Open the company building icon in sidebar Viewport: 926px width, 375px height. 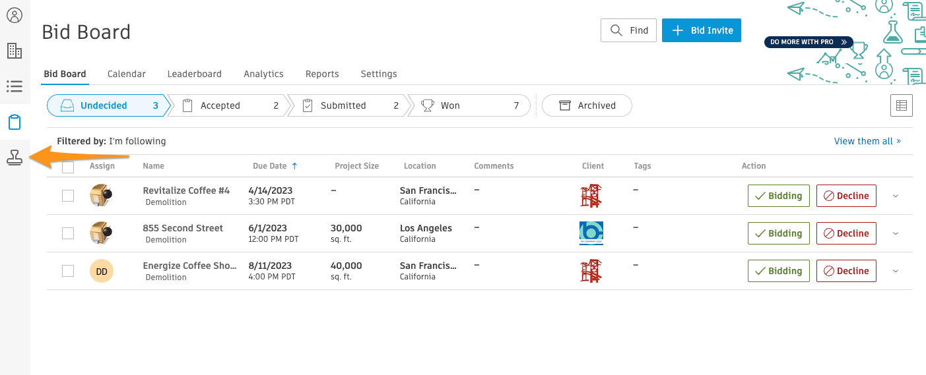point(14,51)
